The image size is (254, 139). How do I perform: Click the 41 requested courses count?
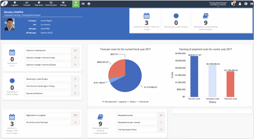(161, 115)
